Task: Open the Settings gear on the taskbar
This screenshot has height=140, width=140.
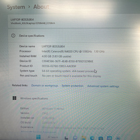Action: click(118, 138)
